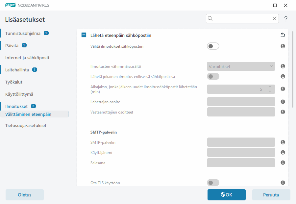Enable Välitä ilmoitukset sähköpostiin
This screenshot has height=204, width=296.
point(213,46)
